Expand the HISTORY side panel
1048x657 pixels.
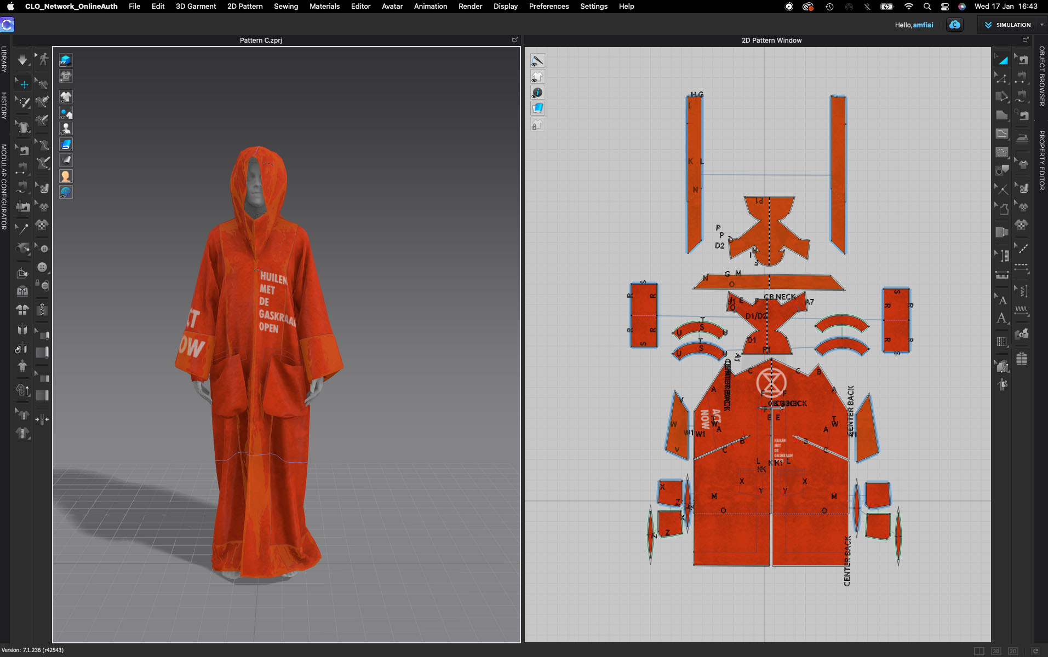(x=4, y=106)
